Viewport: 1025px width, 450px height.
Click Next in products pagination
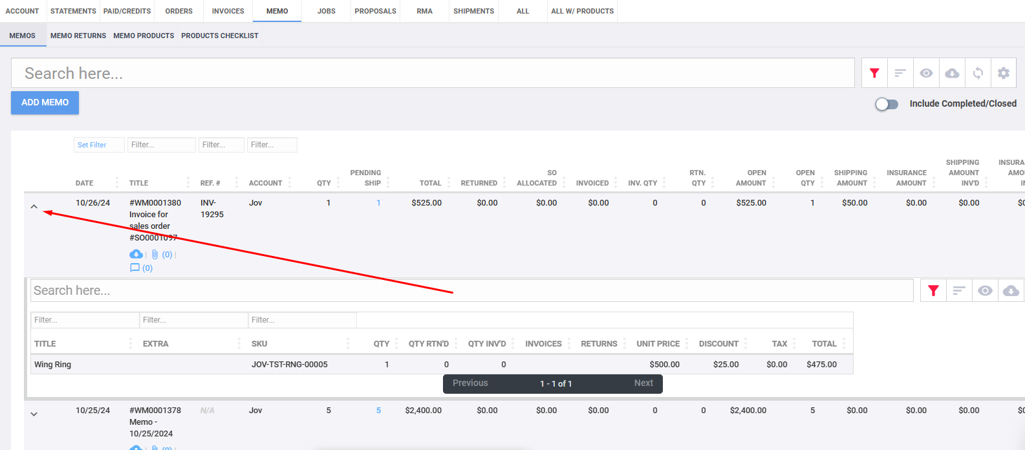[643, 383]
